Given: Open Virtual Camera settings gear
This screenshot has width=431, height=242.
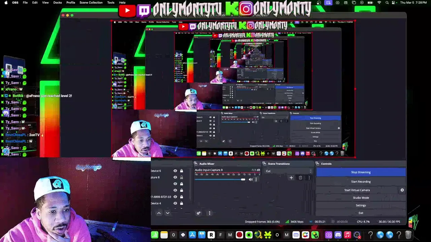Looking at the screenshot, I should pyautogui.click(x=402, y=190).
